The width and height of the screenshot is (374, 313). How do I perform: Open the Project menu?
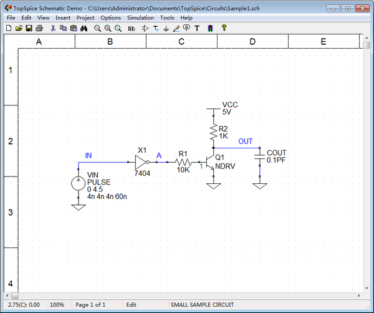coord(85,18)
